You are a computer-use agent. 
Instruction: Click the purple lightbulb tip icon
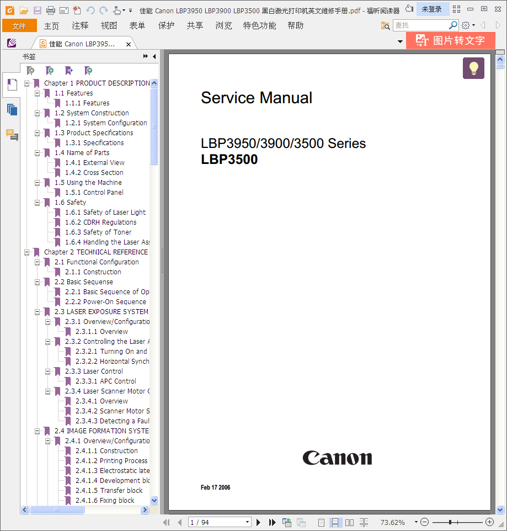(473, 68)
